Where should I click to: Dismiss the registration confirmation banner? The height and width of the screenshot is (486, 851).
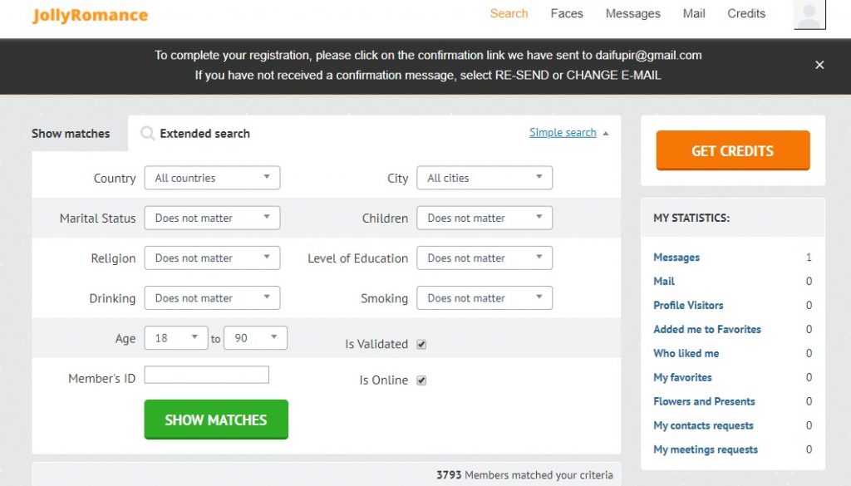point(819,65)
